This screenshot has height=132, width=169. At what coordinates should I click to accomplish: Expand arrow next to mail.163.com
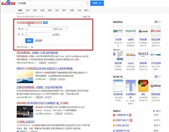click(29, 47)
